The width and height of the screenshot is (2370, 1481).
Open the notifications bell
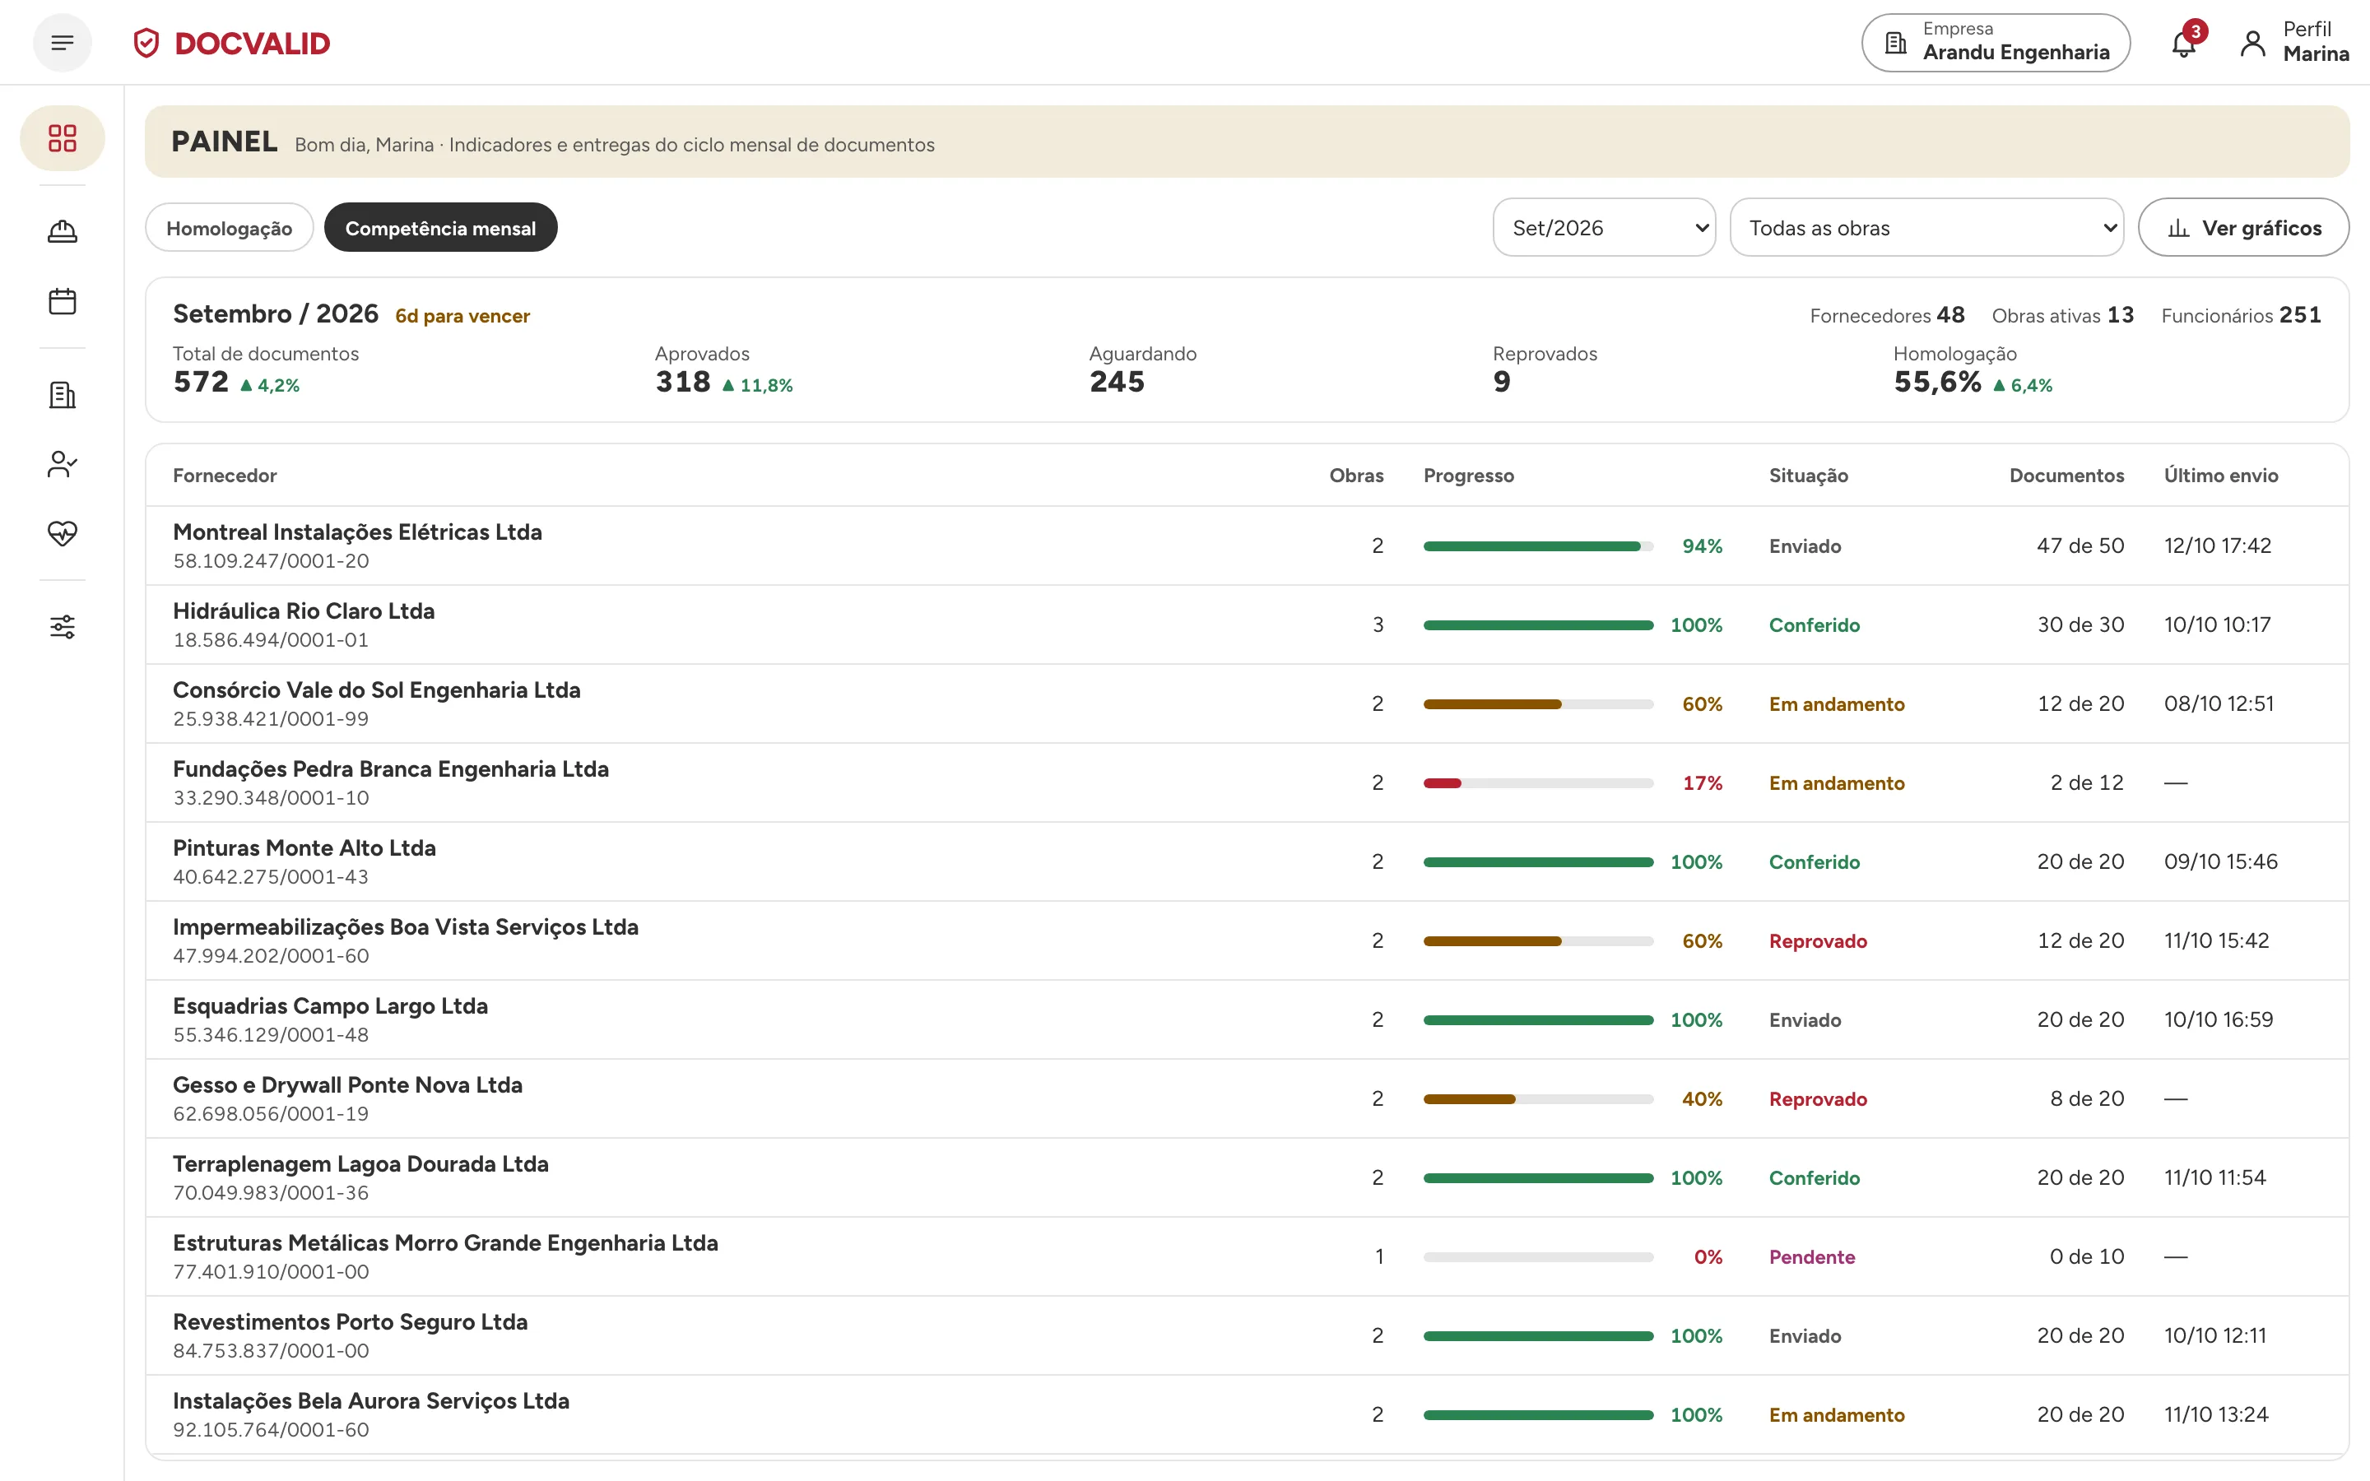2184,43
